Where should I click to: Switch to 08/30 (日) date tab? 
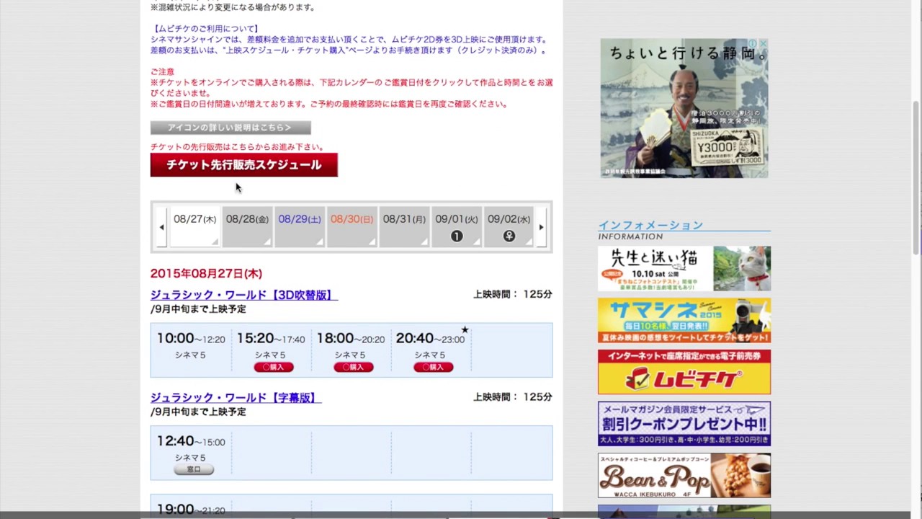pos(352,227)
